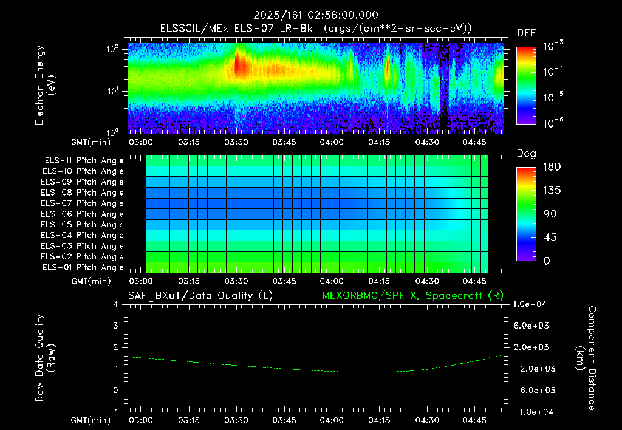Select the ELS-01 Pitch Angle row label
The height and width of the screenshot is (430, 622).
pyautogui.click(x=83, y=267)
